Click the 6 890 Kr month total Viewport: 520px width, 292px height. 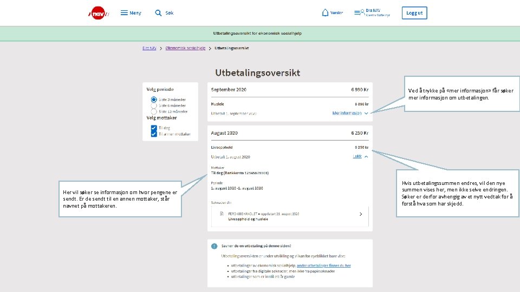click(x=360, y=90)
